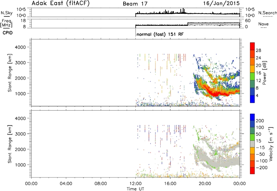Click the '04:00' time tick label
Image resolution: width=277 pixels, height=191 pixels.
pyautogui.click(x=66, y=184)
